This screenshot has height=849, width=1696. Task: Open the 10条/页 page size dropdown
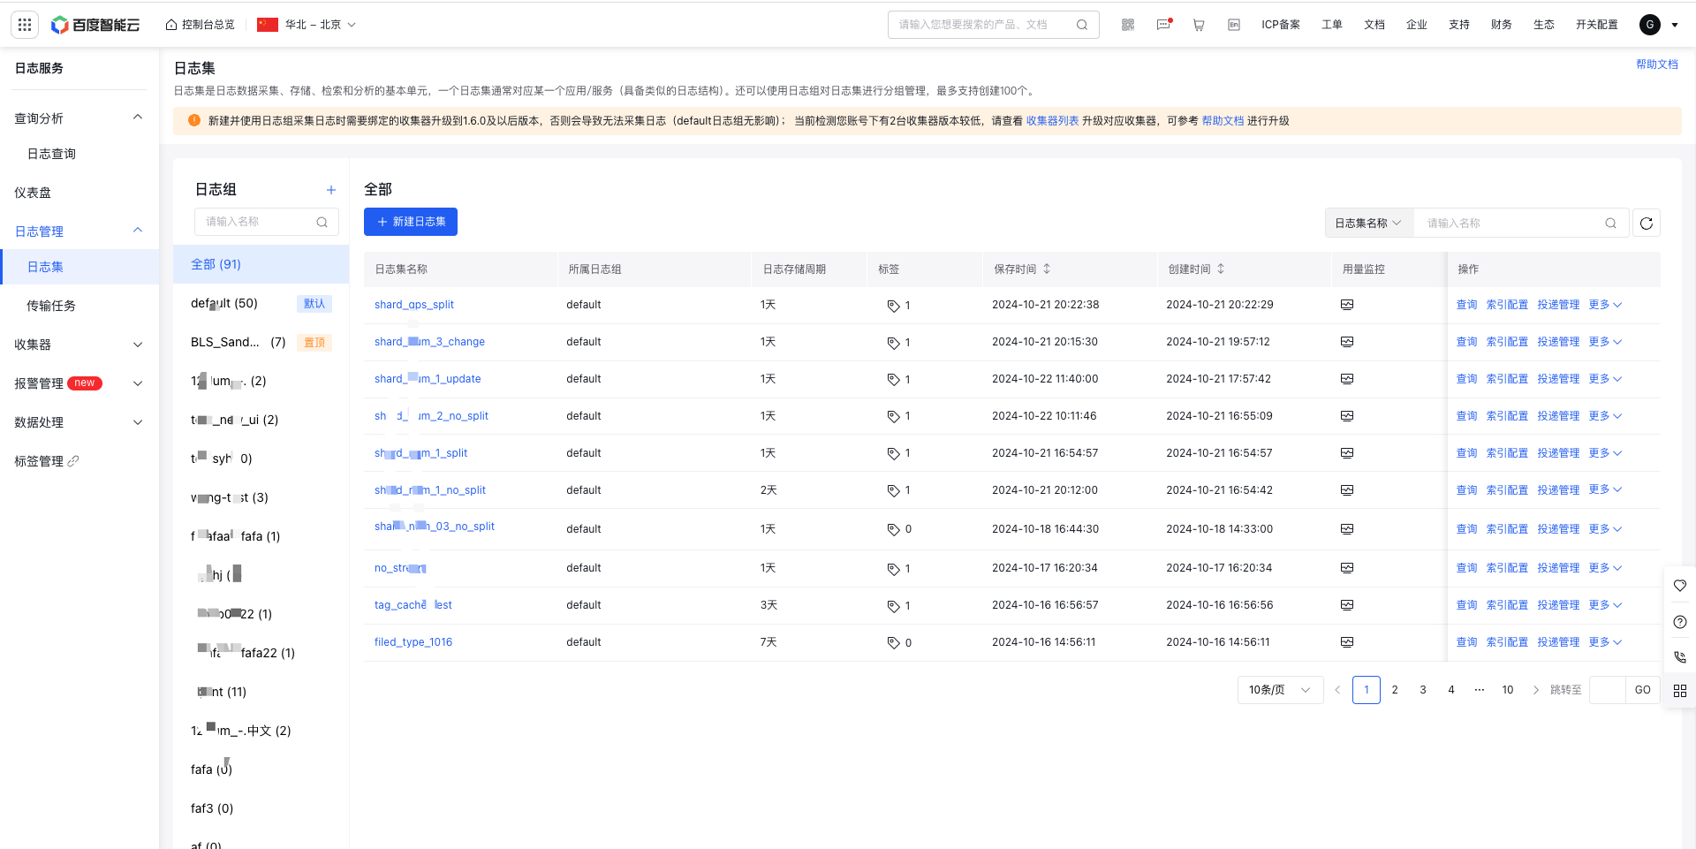point(1280,690)
